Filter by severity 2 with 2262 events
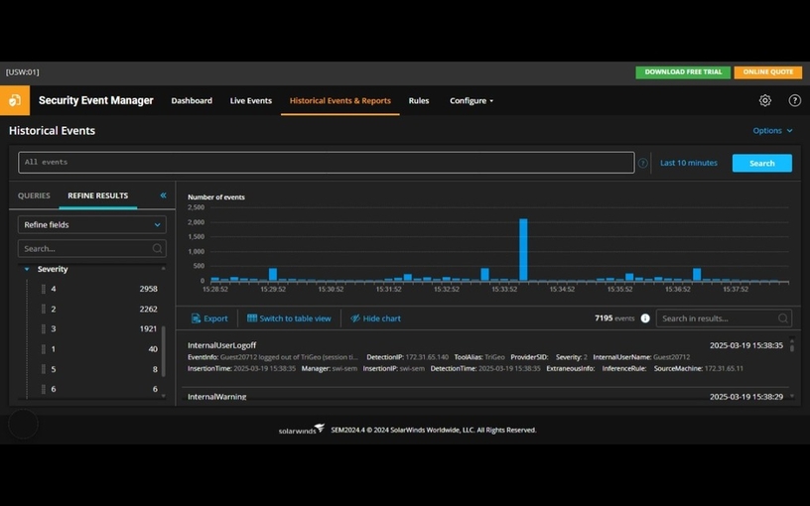The width and height of the screenshot is (810, 506). tap(99, 309)
